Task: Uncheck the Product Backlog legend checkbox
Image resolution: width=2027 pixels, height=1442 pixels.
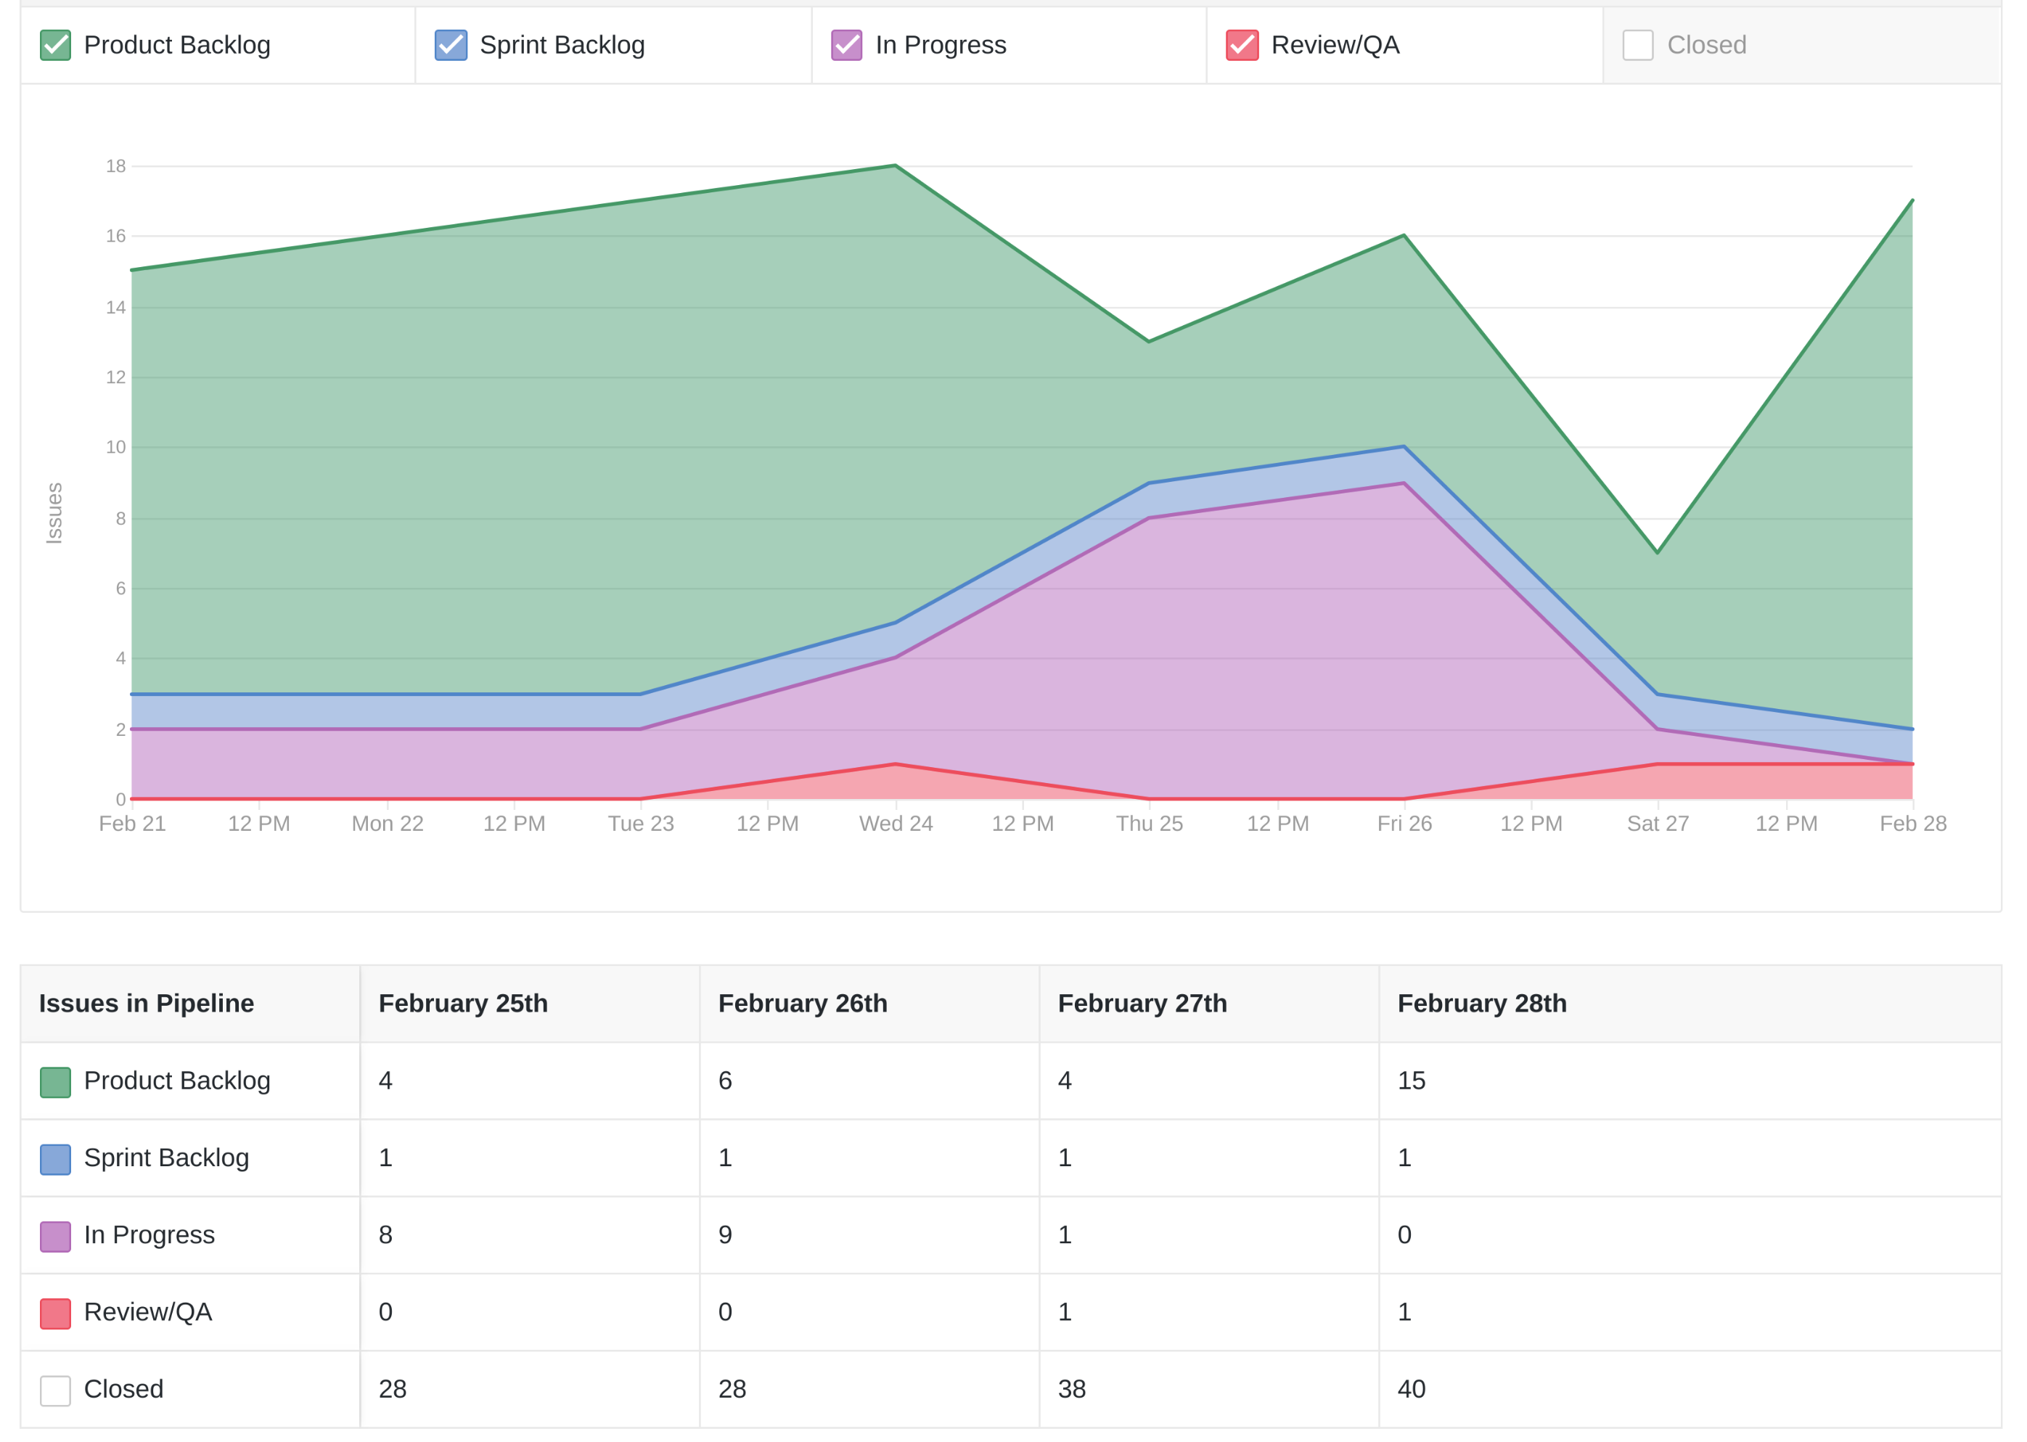Action: click(55, 45)
